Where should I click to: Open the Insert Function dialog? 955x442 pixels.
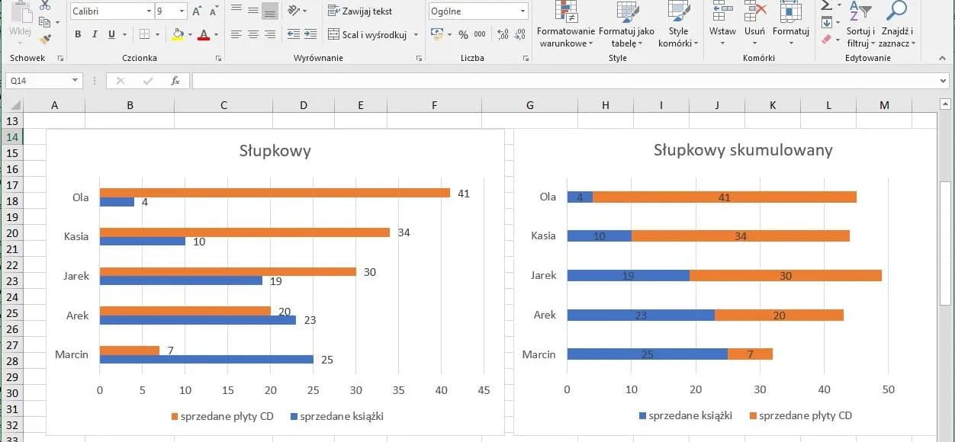coord(175,80)
